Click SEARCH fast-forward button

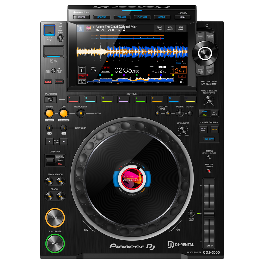tap(61, 196)
